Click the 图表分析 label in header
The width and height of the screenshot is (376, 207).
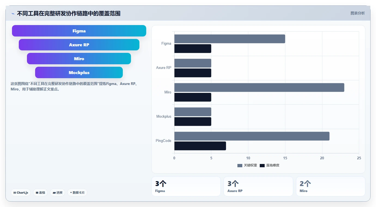pos(357,13)
